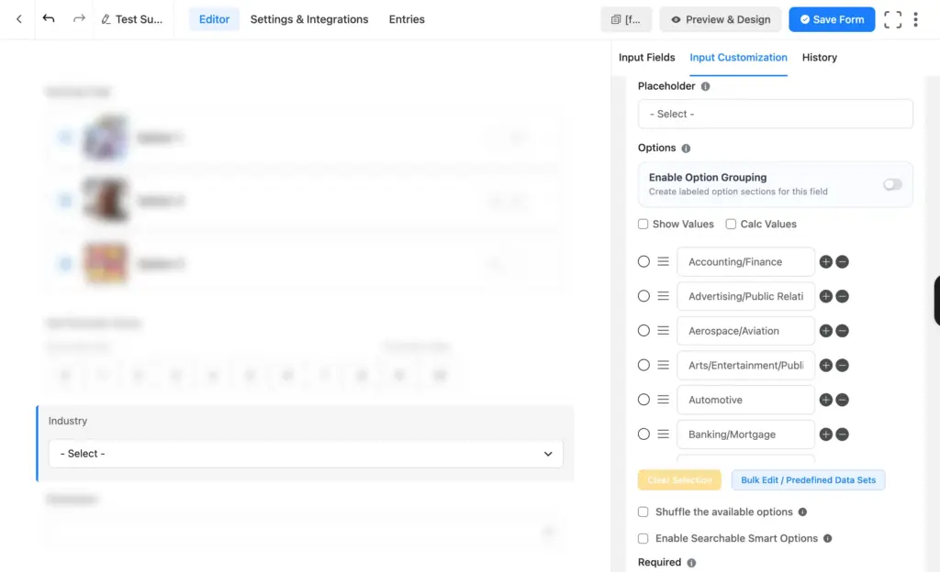Viewport: 940px width, 572px height.
Task: Select Advertising/Public Relations radio button
Action: tap(643, 296)
